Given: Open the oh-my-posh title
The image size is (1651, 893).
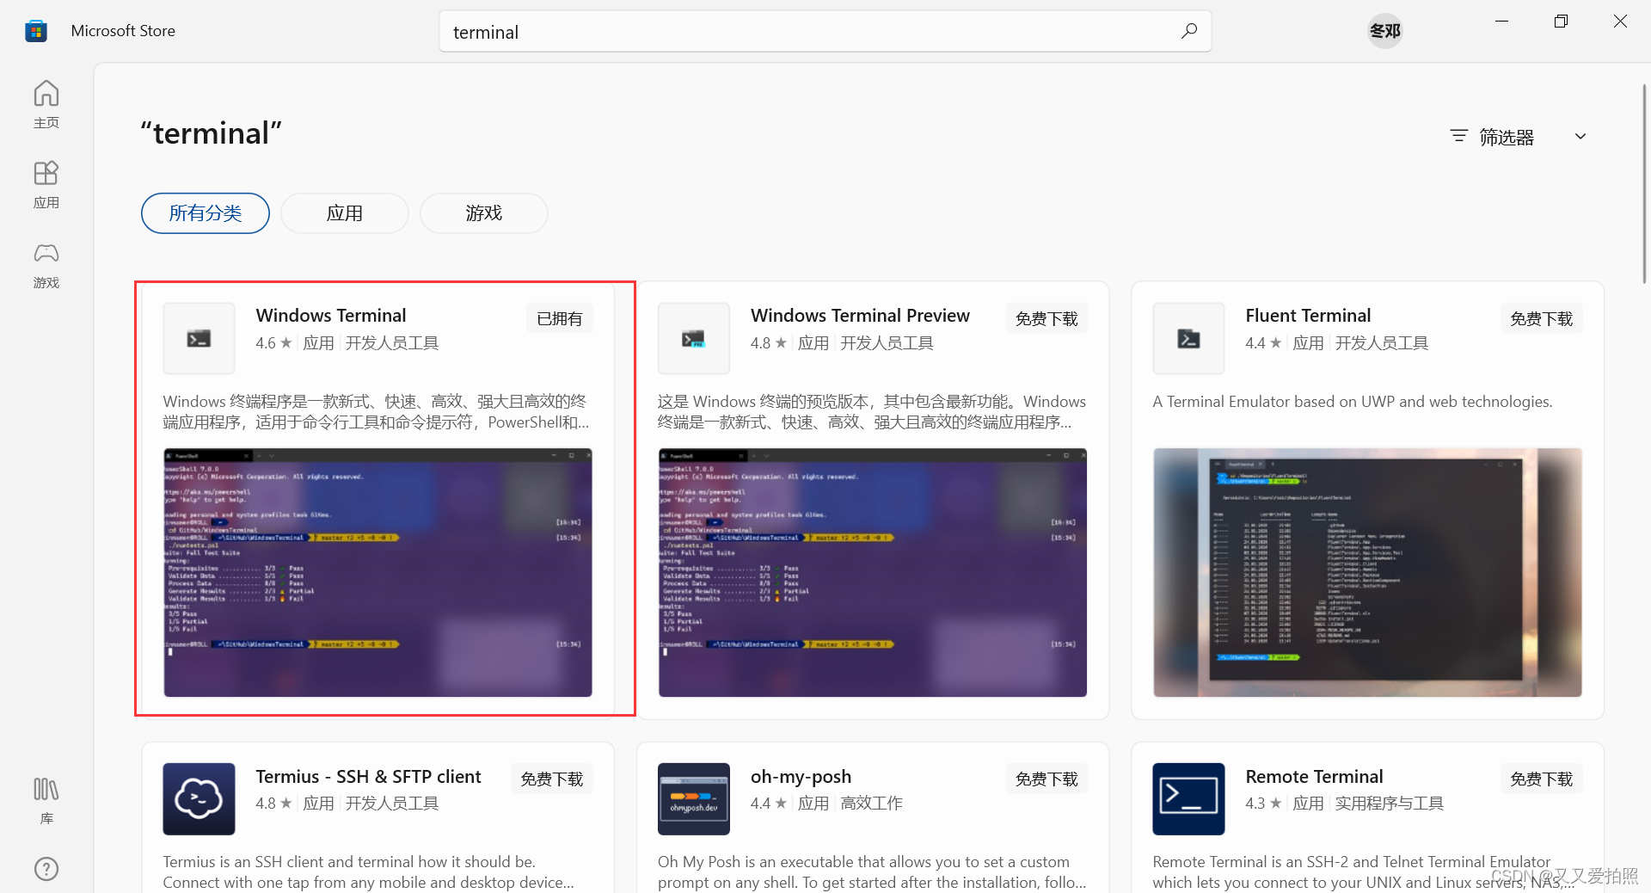Looking at the screenshot, I should pyautogui.click(x=801, y=777).
